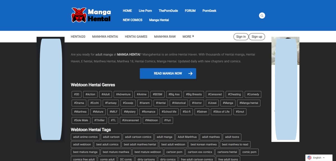Choose the #Historical genre tag
Screen dimensions: 336x161
179,103
